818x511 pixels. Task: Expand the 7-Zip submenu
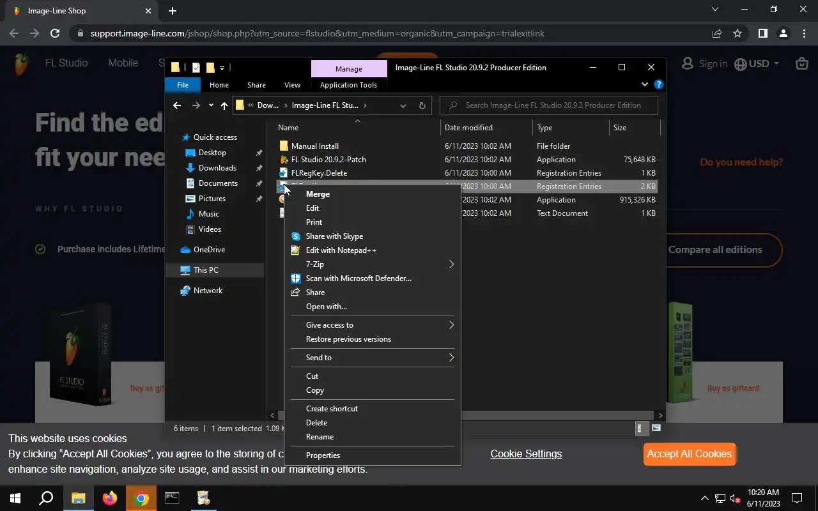[x=372, y=264]
